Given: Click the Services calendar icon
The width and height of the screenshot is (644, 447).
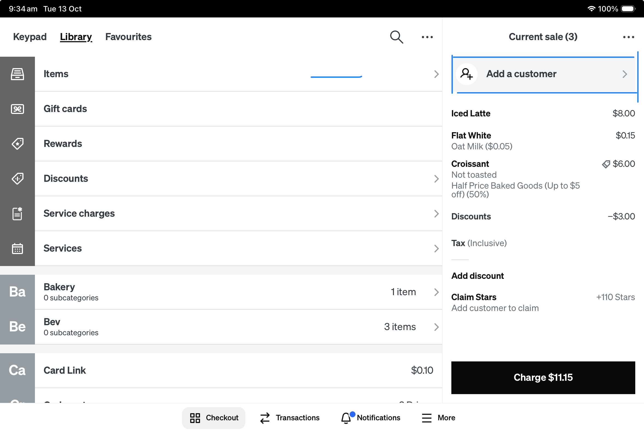Looking at the screenshot, I should [x=17, y=248].
